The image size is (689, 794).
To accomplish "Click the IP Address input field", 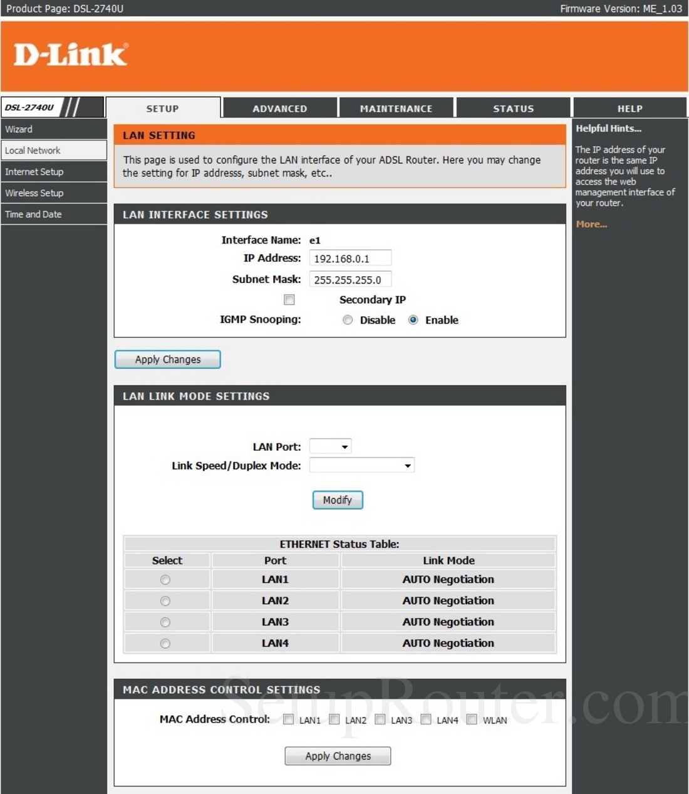I will point(350,258).
